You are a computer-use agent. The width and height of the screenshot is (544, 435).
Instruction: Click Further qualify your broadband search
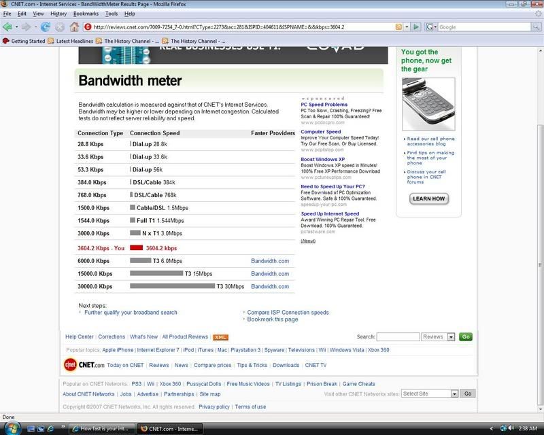131,313
